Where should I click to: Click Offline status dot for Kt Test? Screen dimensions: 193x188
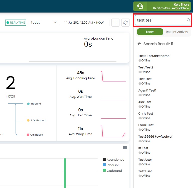click(x=140, y=153)
